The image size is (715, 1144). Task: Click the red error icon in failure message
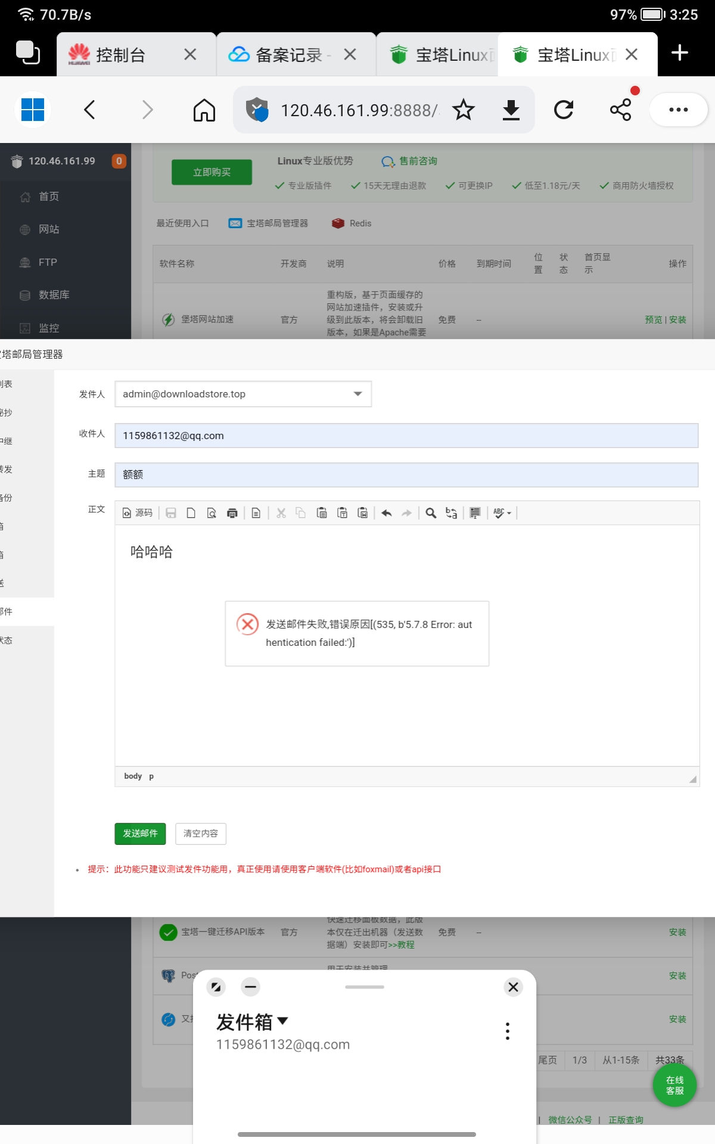coord(247,624)
